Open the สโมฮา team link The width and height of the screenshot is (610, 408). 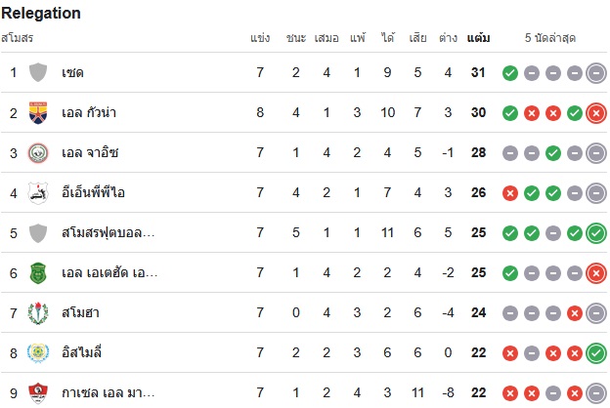[x=80, y=312]
